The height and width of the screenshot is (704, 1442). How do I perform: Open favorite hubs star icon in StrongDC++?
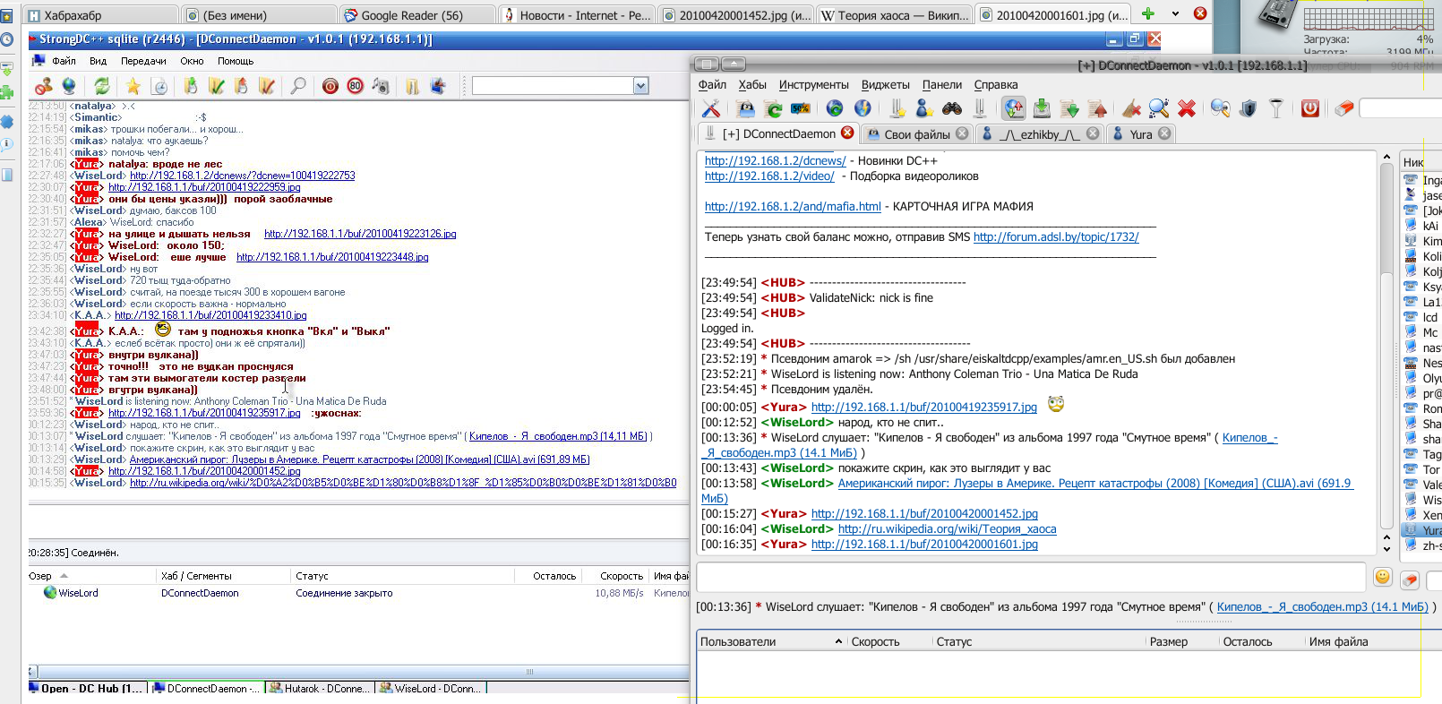tap(133, 86)
